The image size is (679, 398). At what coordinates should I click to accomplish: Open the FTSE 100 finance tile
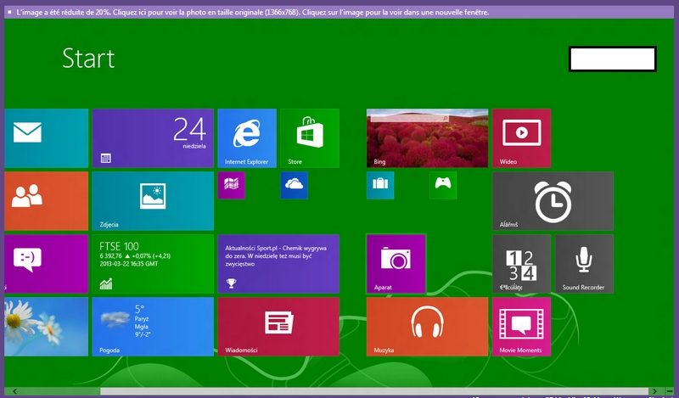[153, 263]
